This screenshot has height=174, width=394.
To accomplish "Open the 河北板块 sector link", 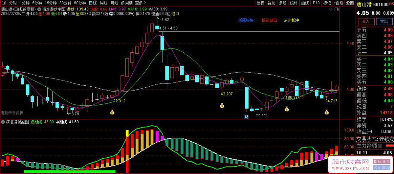I will pyautogui.click(x=291, y=20).
